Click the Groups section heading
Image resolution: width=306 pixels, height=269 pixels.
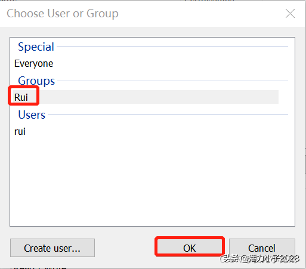click(36, 81)
